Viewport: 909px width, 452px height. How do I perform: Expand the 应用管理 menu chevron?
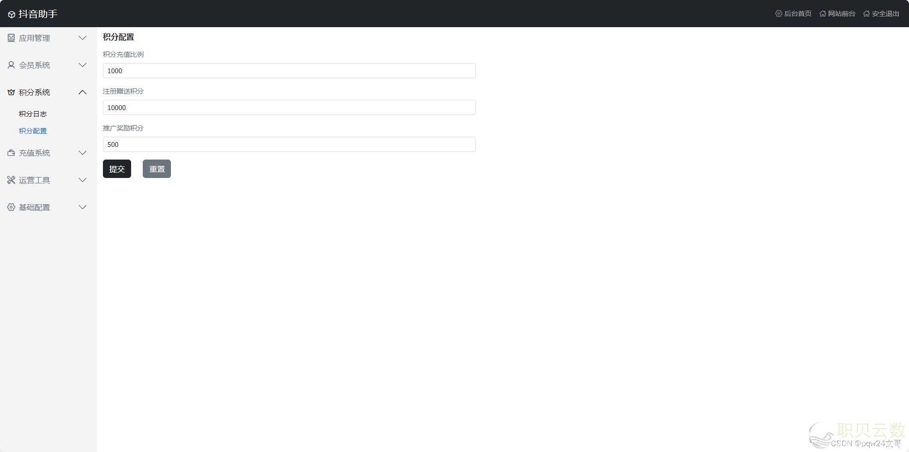[83, 38]
